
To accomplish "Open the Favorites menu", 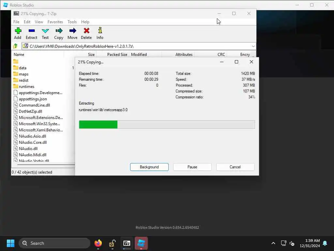I will 55,22.
